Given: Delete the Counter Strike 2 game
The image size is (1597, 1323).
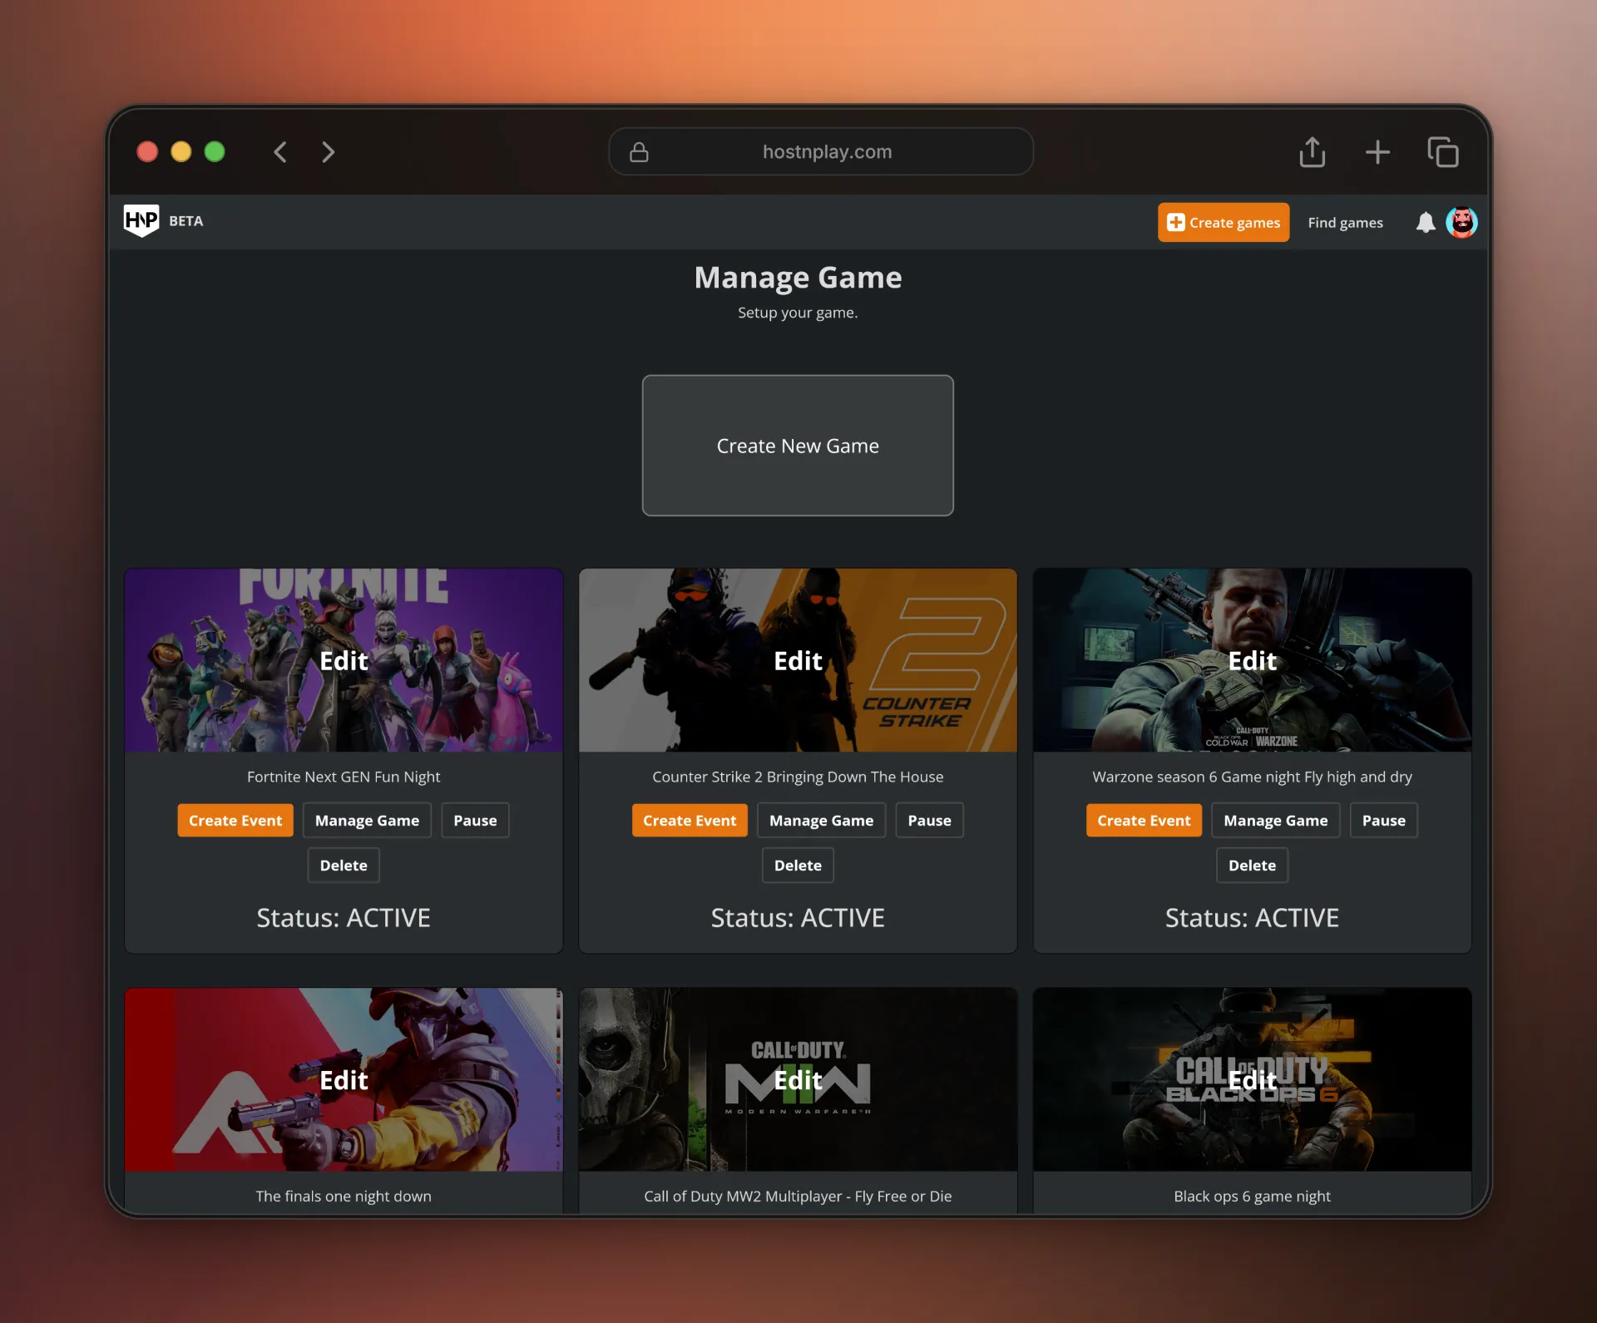Looking at the screenshot, I should point(798,865).
